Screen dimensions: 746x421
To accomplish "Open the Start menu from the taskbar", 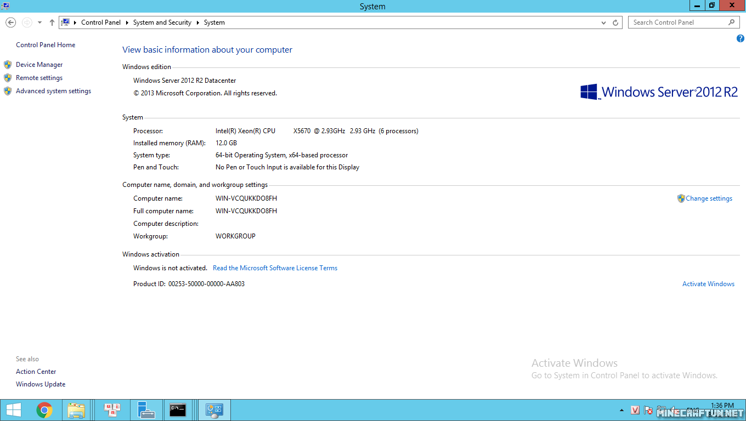I will click(13, 410).
